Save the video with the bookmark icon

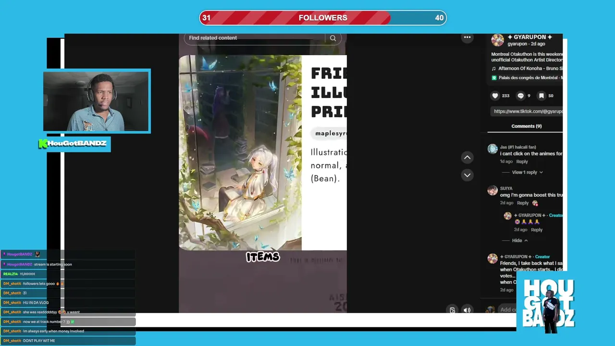[x=541, y=96]
